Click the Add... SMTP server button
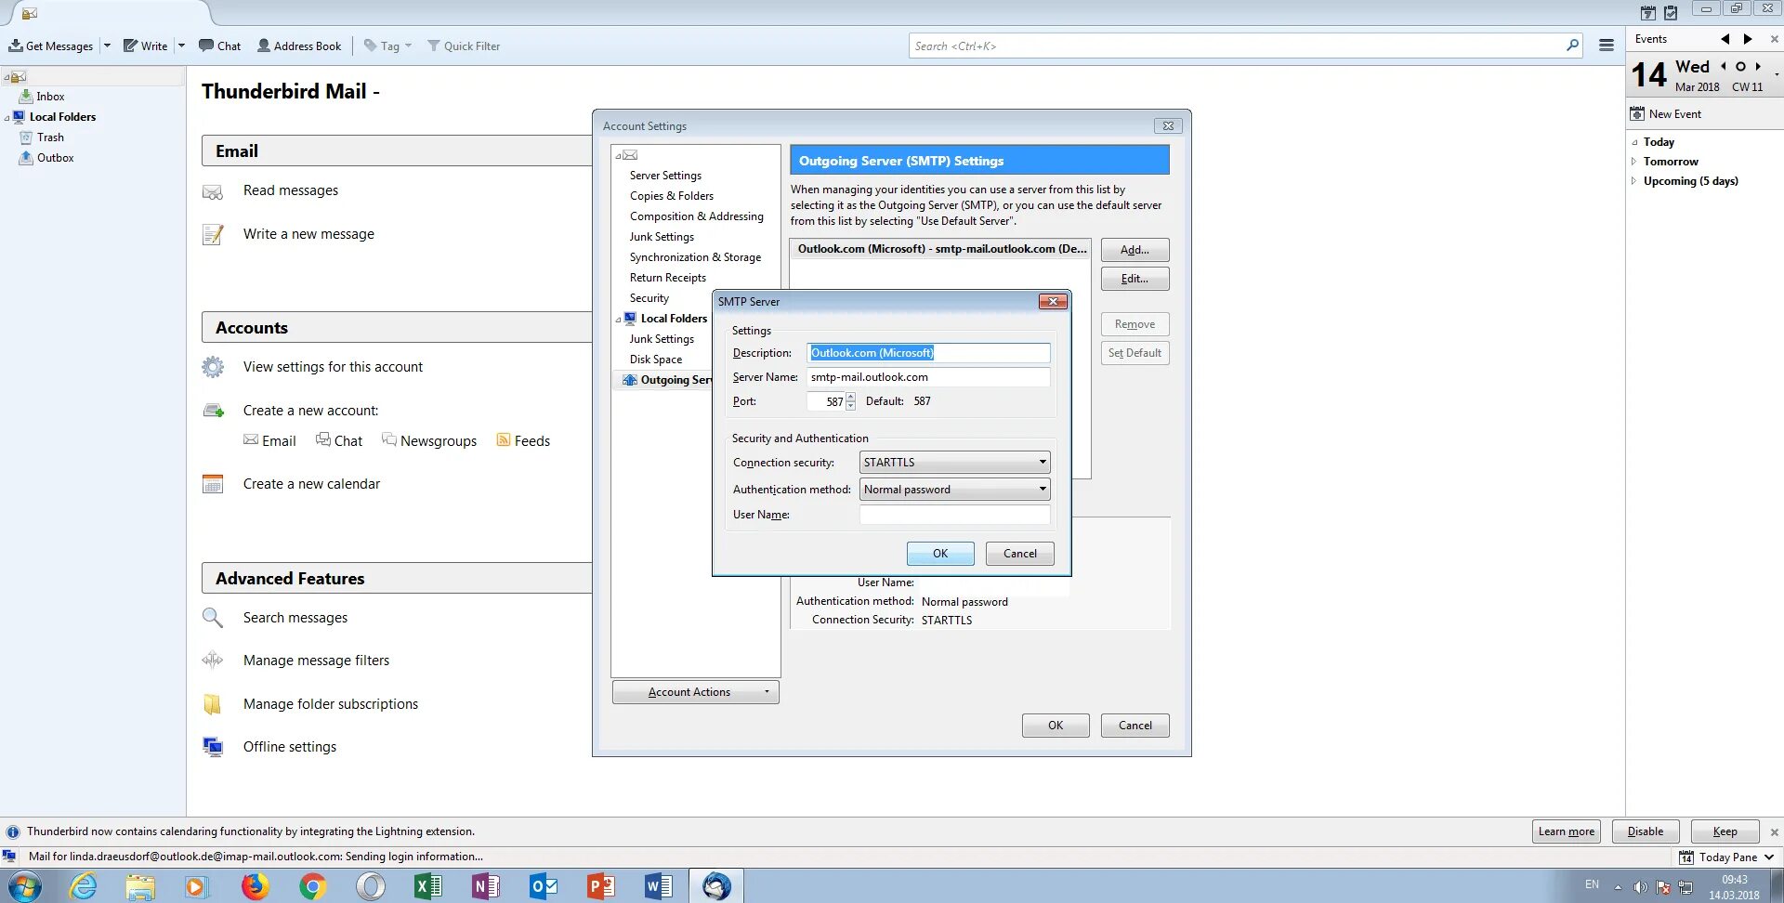 coord(1135,250)
